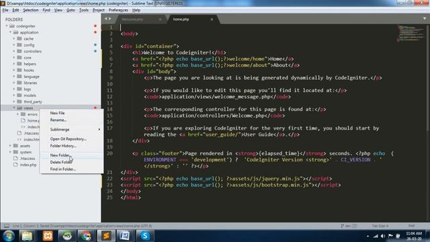
Task: Open the File menu
Action: 5,10
